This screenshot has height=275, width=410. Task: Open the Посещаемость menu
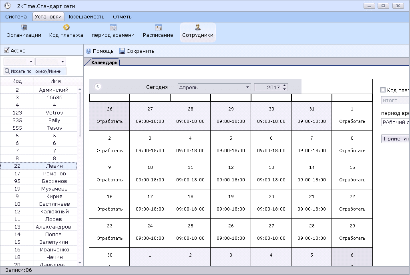(x=85, y=17)
